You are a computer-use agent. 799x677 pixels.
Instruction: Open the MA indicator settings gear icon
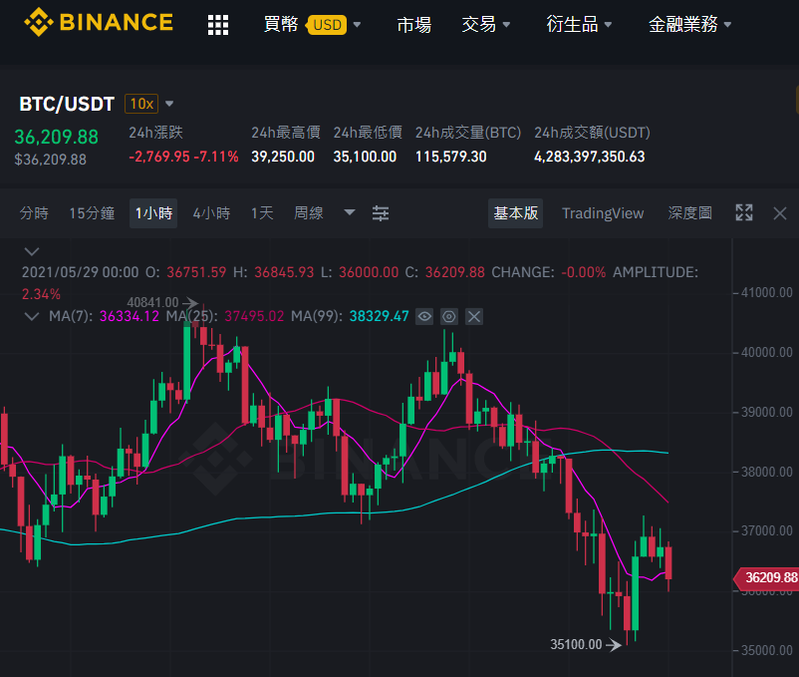[x=449, y=317]
